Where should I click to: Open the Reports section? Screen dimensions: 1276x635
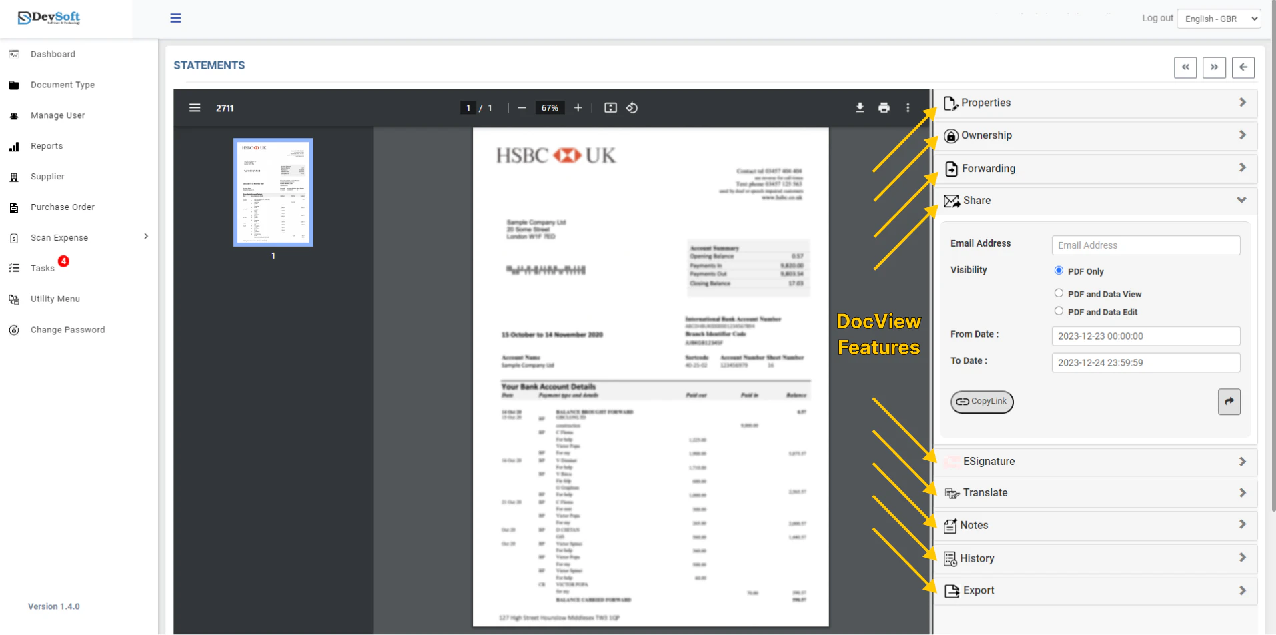pos(47,145)
